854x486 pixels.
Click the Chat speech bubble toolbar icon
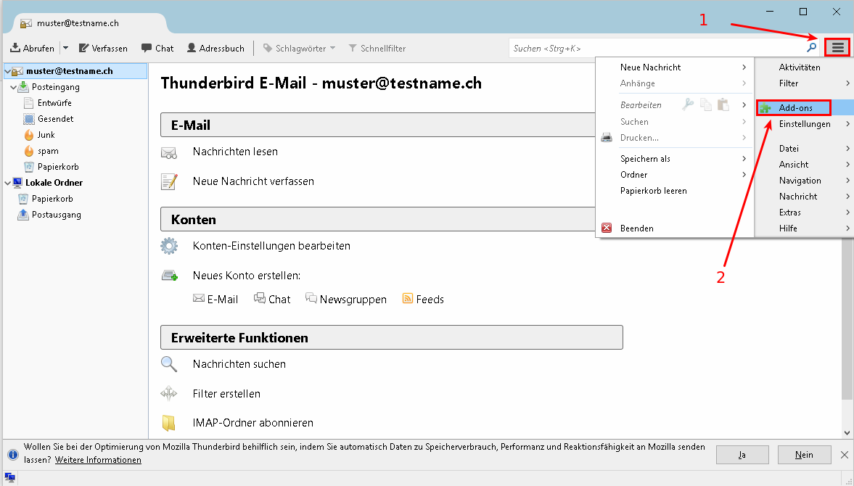[147, 48]
